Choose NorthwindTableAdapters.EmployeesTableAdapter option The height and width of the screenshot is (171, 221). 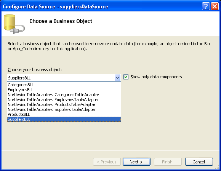[64, 100]
